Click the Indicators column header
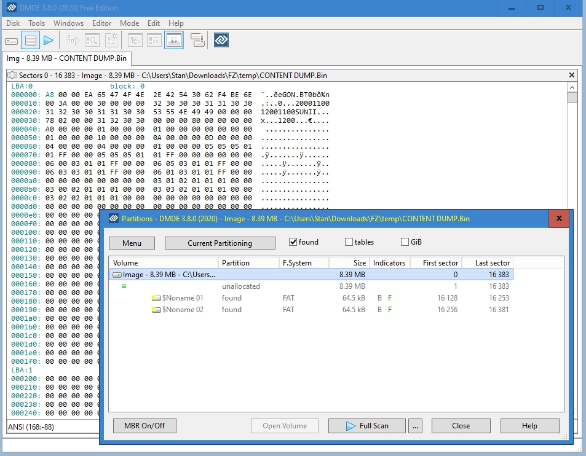This screenshot has height=456, width=586. pos(390,263)
